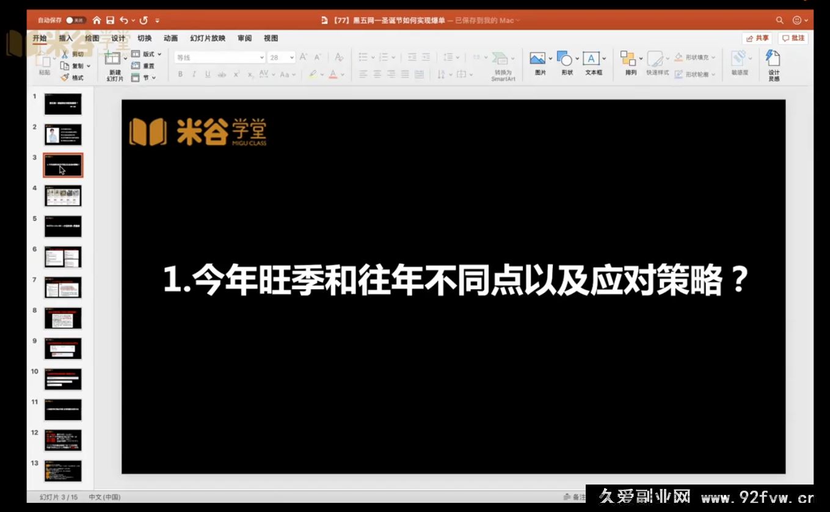Switch to the 插入 ribbon tab

coord(65,38)
